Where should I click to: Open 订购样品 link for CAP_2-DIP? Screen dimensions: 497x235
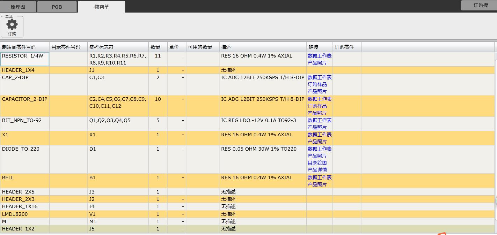tap(317, 84)
